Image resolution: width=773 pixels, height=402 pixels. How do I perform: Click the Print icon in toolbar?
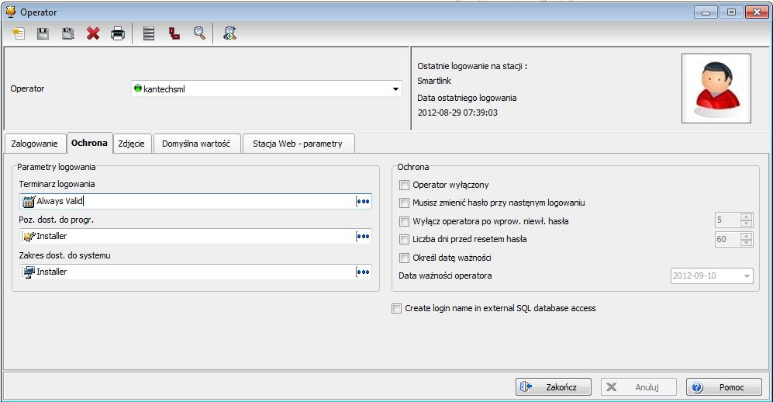[x=118, y=33]
